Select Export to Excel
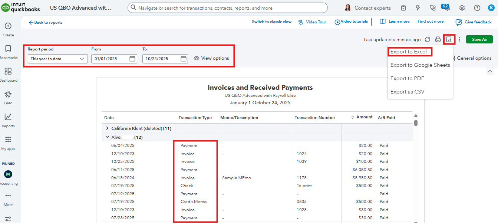 point(409,52)
